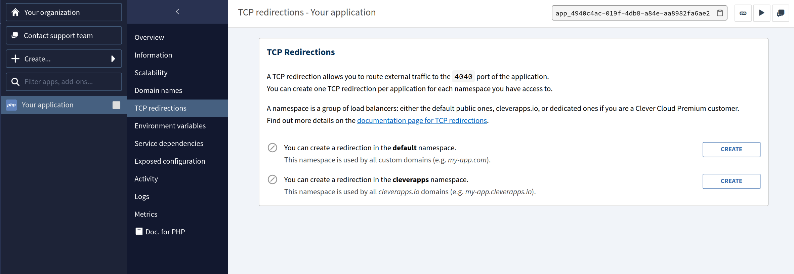The height and width of the screenshot is (274, 794).
Task: Create redirection in the default namespace
Action: pos(731,149)
